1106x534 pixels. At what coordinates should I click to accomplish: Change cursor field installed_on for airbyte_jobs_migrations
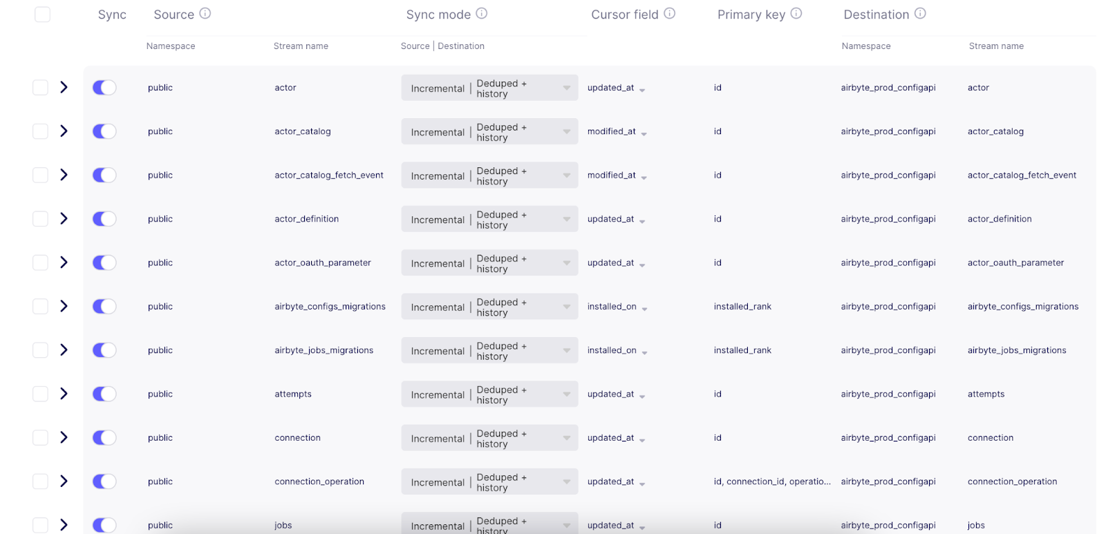(618, 350)
